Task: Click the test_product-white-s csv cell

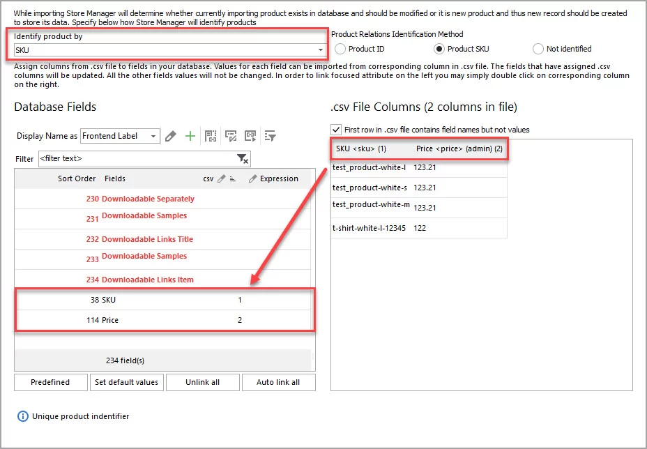Action: (x=370, y=188)
